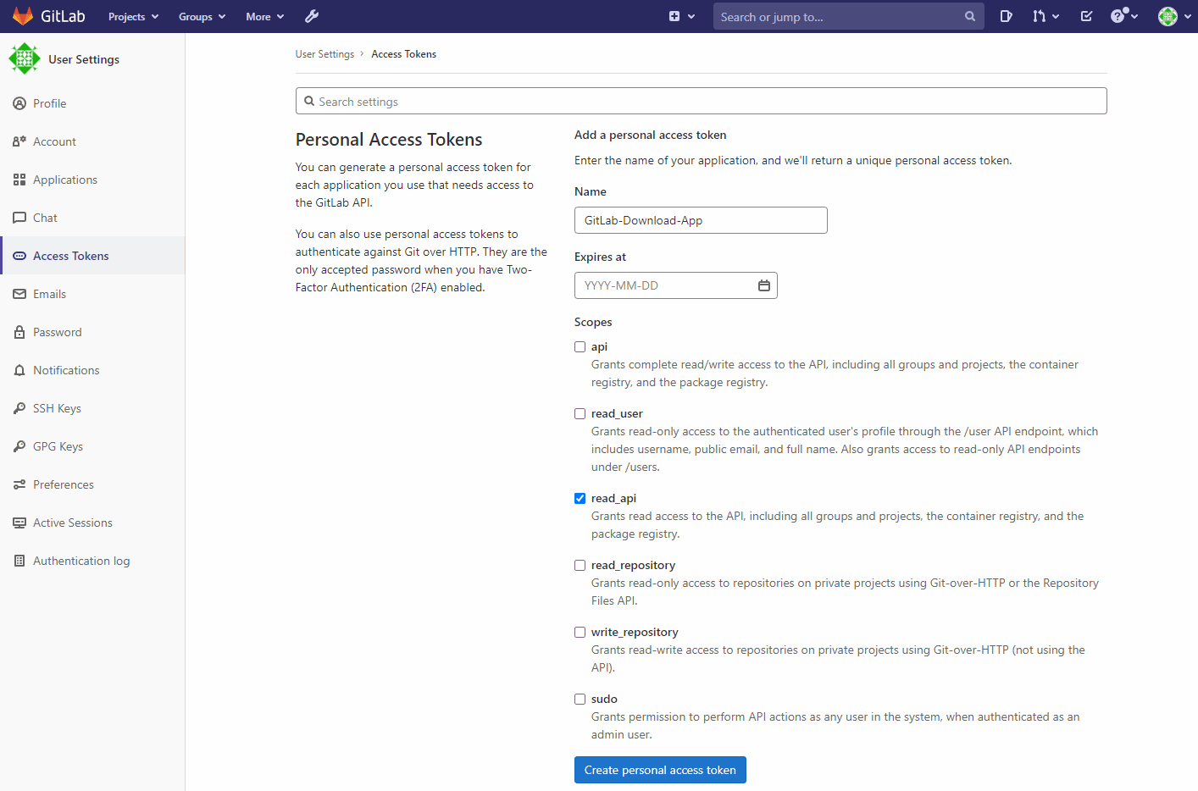Click the Notifications bell icon
The image size is (1198, 791).
pyautogui.click(x=19, y=370)
